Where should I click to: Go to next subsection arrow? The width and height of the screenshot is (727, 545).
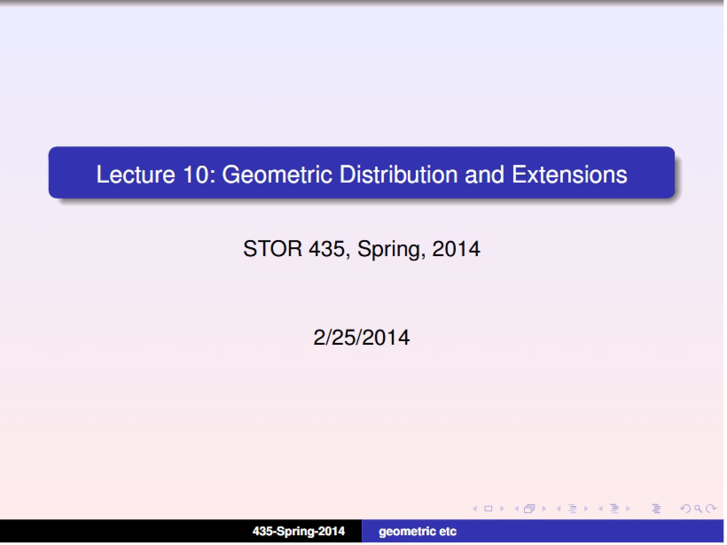pos(586,508)
